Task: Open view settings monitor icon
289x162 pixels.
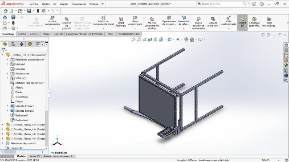Action: [x=200, y=40]
